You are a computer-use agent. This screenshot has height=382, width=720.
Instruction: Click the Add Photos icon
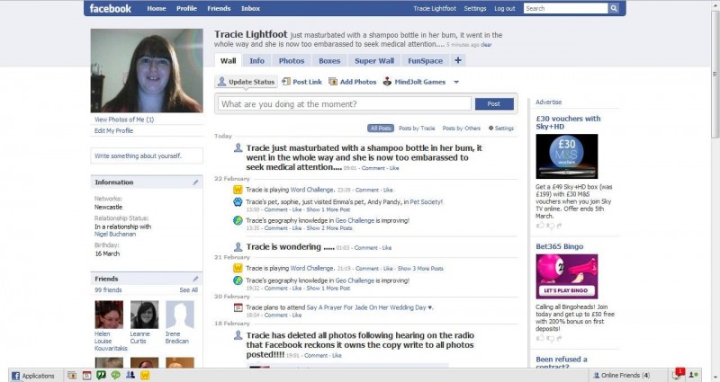tap(333, 82)
